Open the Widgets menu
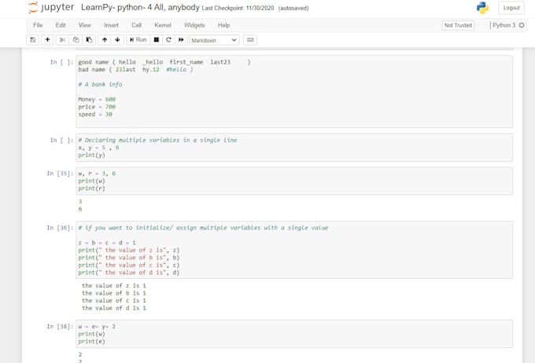This screenshot has height=363, width=535. 194,25
